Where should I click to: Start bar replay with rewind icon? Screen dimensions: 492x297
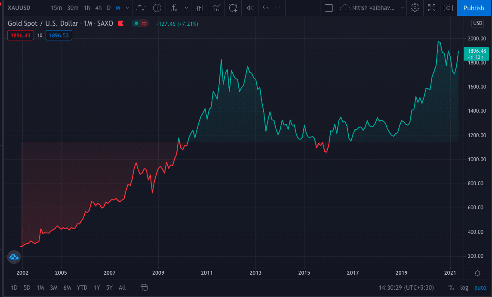(250, 8)
